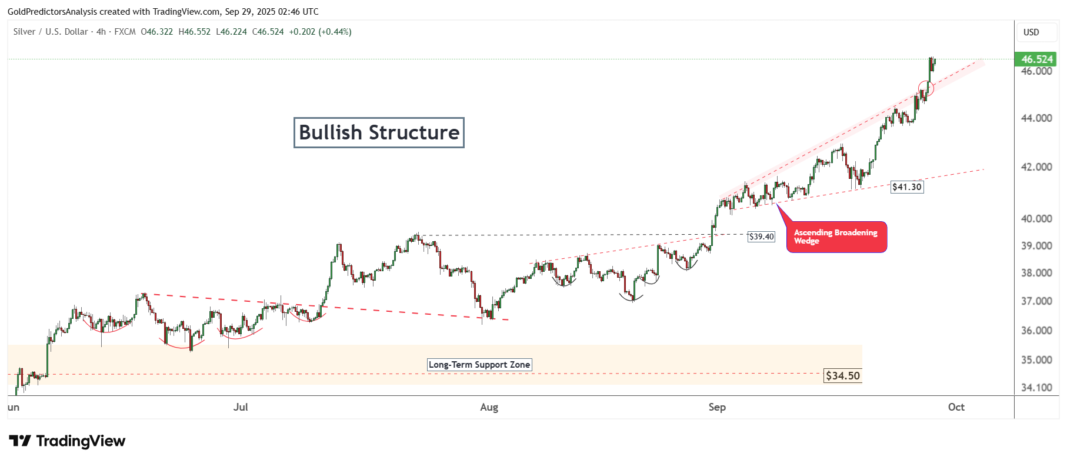Open the USD currency selector
The image size is (1067, 463).
click(x=1031, y=32)
